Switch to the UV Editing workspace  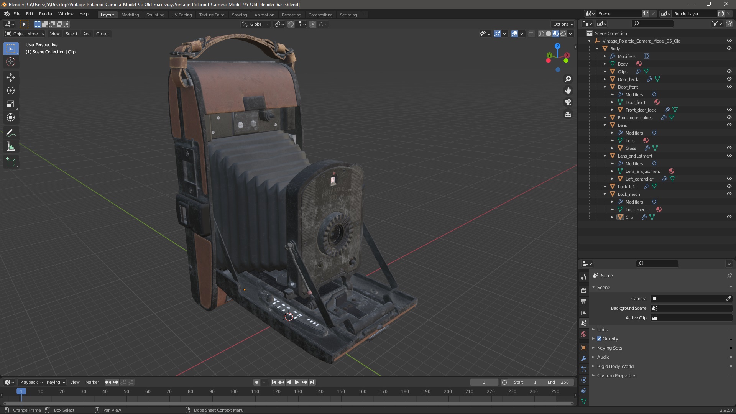coord(182,15)
